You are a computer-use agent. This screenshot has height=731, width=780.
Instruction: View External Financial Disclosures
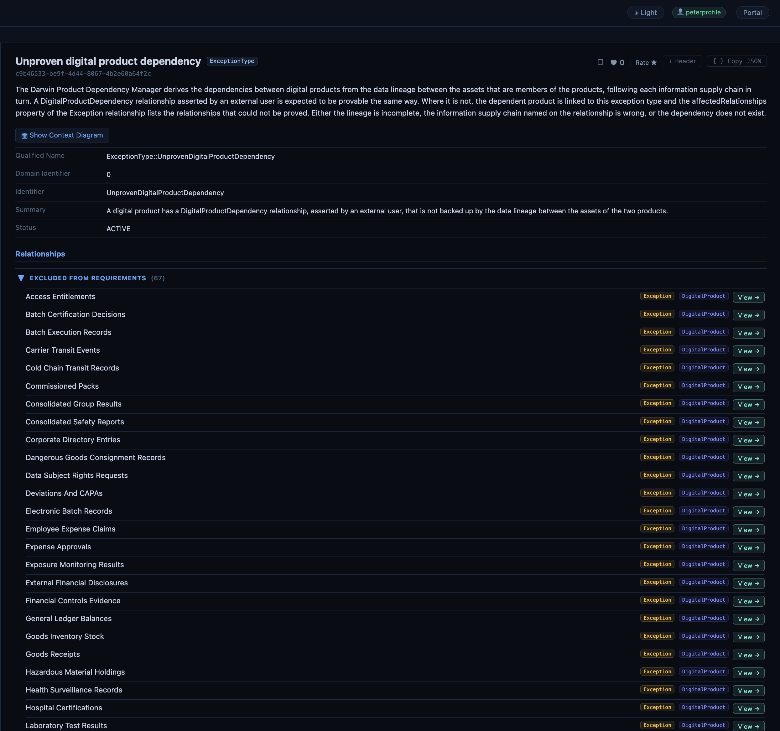(748, 583)
